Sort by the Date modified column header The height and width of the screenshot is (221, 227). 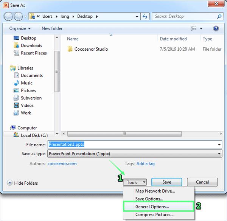(173, 39)
